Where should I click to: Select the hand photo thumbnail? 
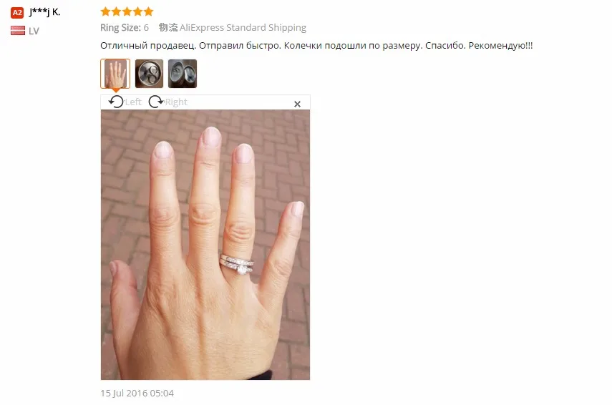(115, 74)
